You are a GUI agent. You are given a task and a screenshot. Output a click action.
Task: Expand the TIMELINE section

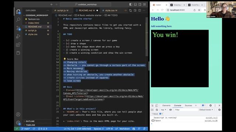click(x=30, y=125)
